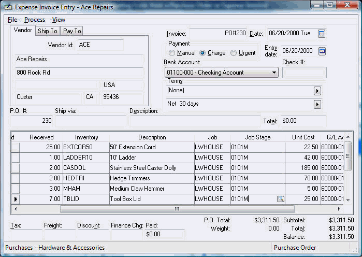Select the Manual payment option
Image resolution: width=362 pixels, height=257 pixels.
pyautogui.click(x=172, y=53)
